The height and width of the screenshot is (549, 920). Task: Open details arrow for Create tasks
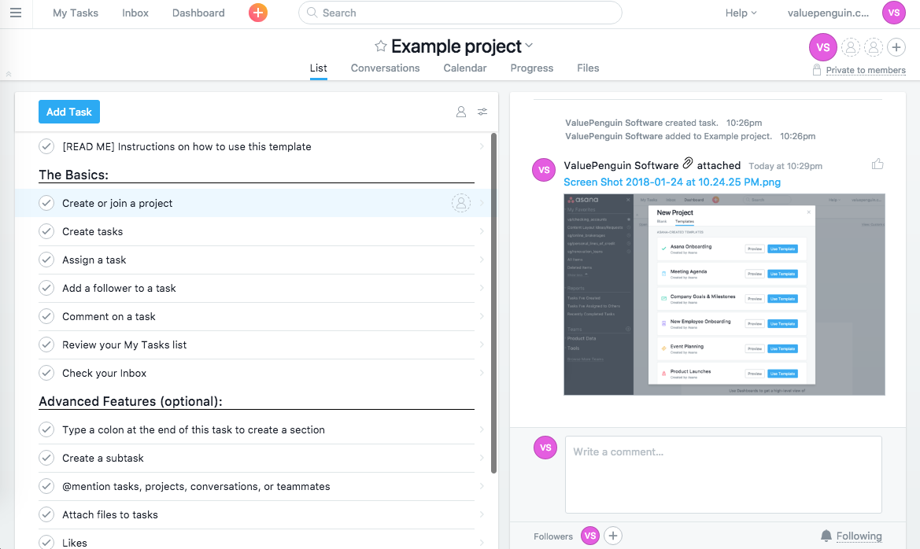tap(482, 231)
